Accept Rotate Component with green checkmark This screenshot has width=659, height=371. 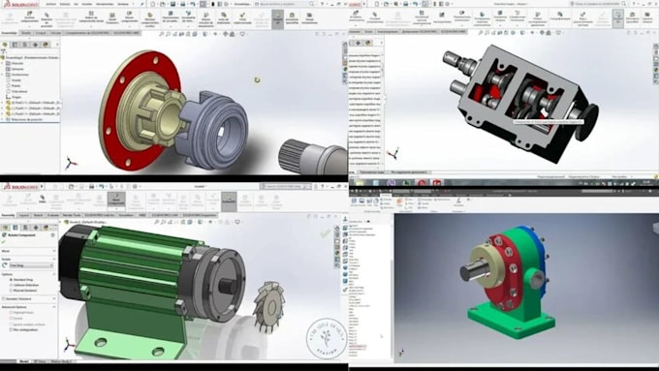click(x=4, y=241)
